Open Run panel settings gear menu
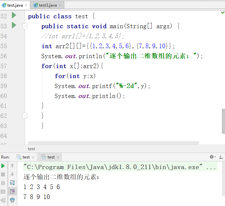 click(x=212, y=157)
